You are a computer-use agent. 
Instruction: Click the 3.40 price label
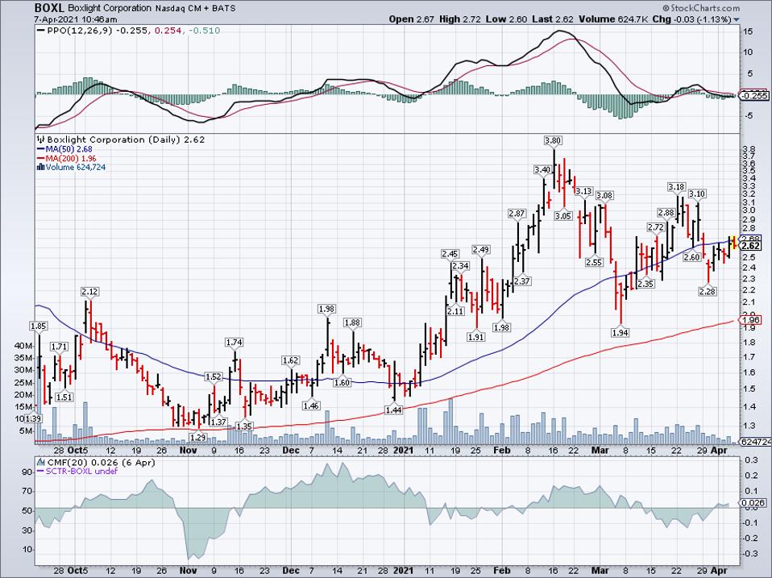(542, 170)
